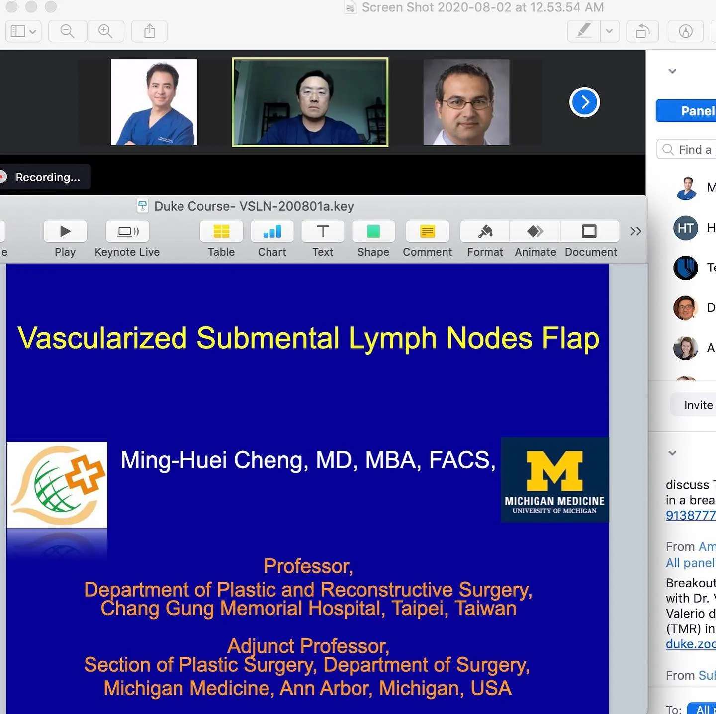Click the green Shape icon
The width and height of the screenshot is (716, 714).
point(373,231)
